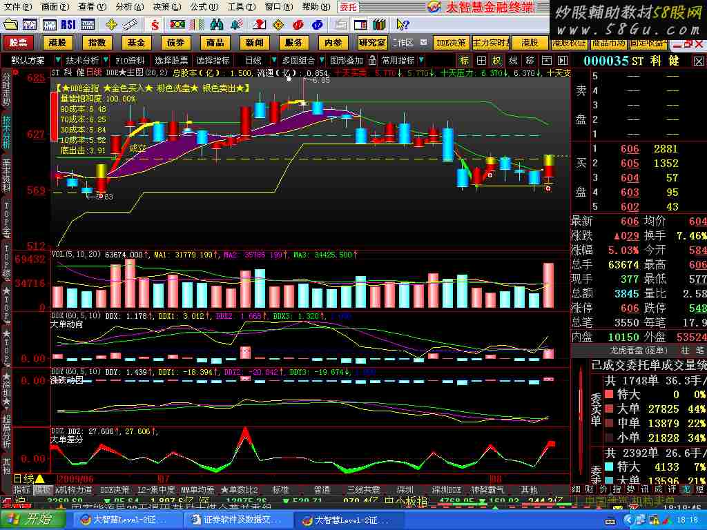The height and width of the screenshot is (530, 707).
Task: Click the grid 田 chart toolbar icon
Action: click(x=481, y=61)
